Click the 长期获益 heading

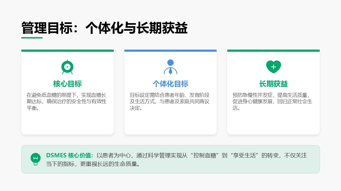273,84
